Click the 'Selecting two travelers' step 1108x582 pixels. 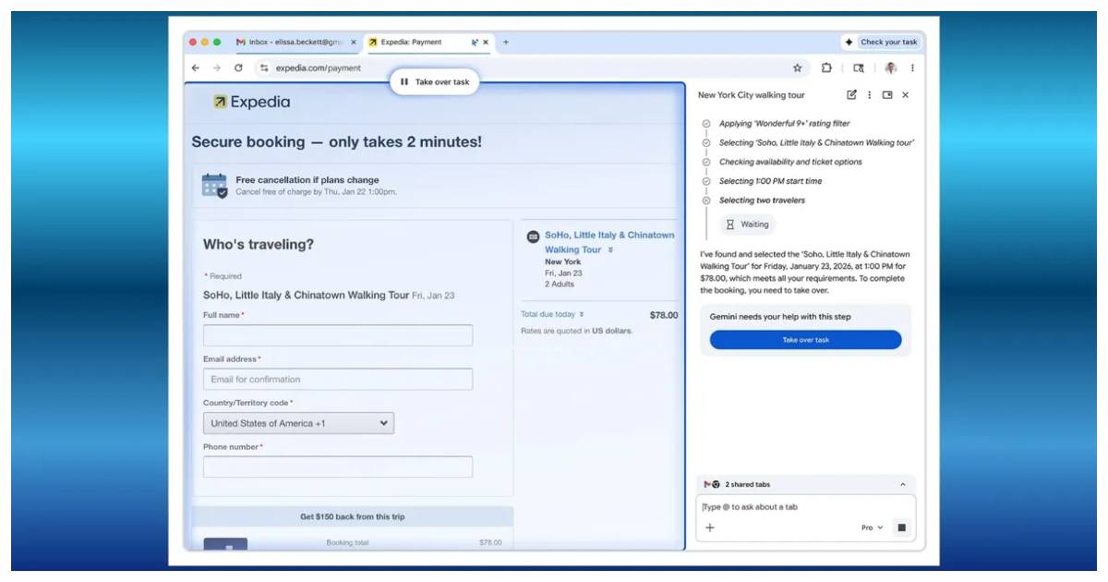pos(762,200)
